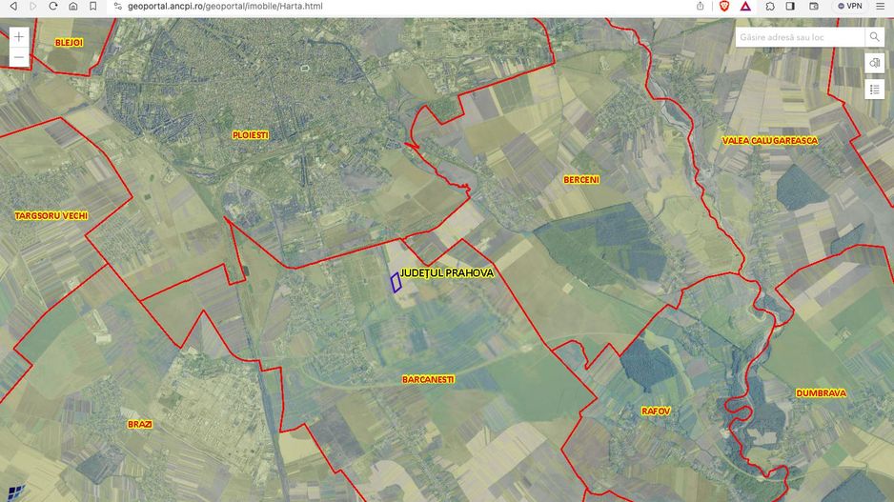894x502 pixels.
Task: Select the blue parcel outline on map
Action: [396, 283]
